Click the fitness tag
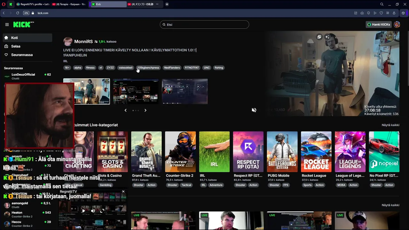The width and height of the screenshot is (409, 230). [x=90, y=68]
